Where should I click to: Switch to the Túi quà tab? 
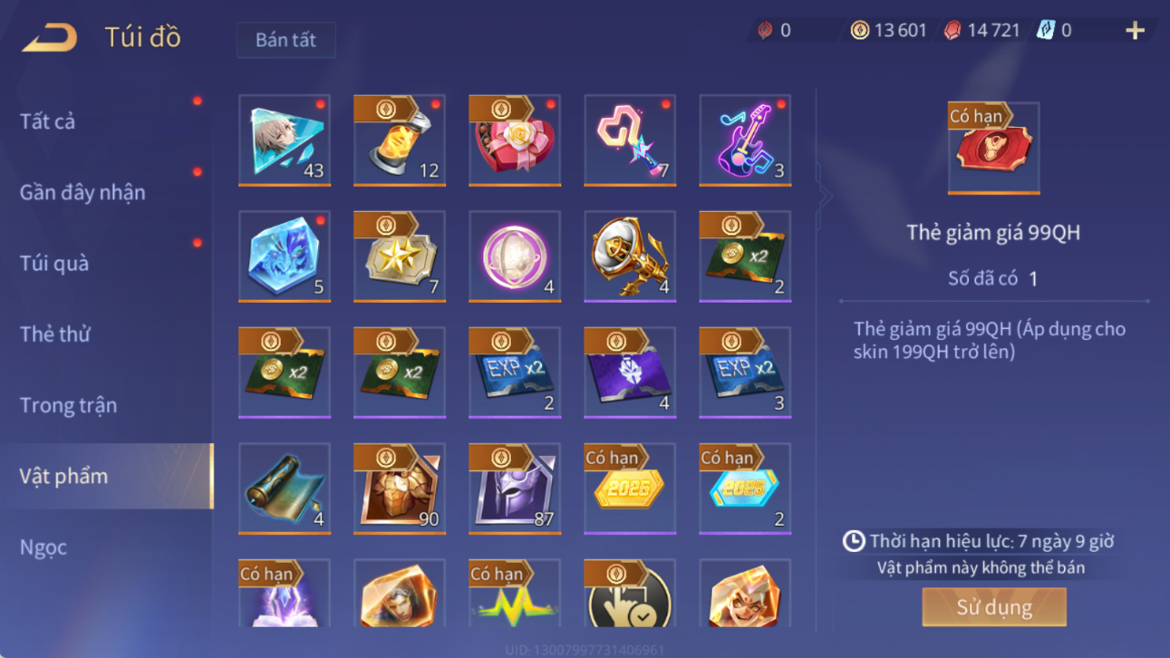click(54, 264)
